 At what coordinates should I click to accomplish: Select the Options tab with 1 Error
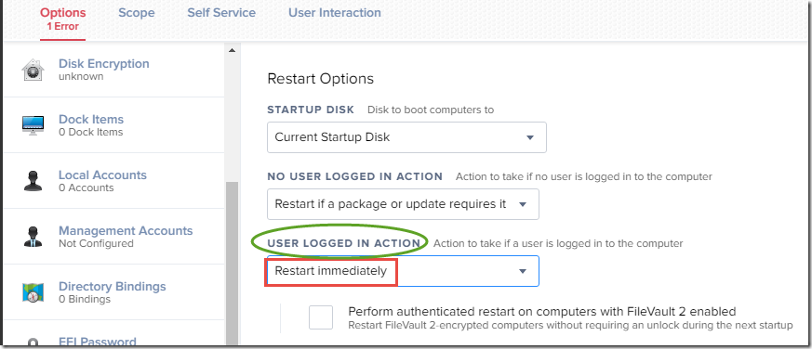[x=62, y=19]
